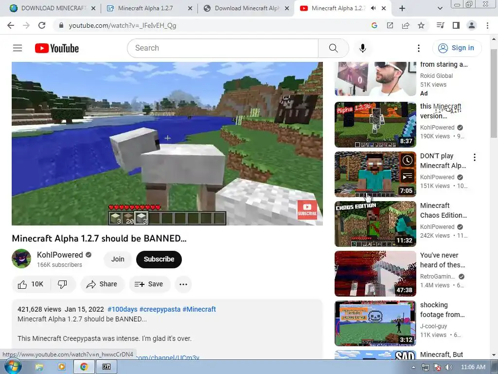Like the video (10K thumbs up)
Screen dimensions: 498x374
point(31,284)
